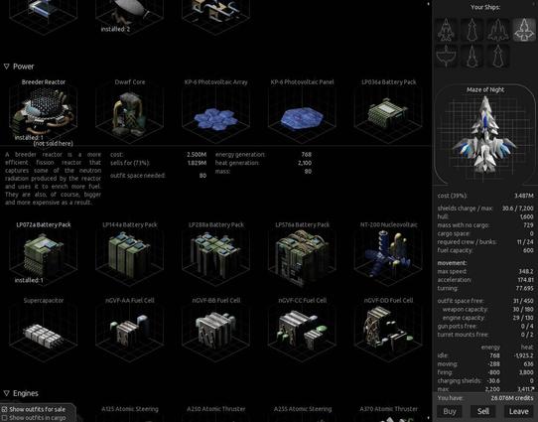Click the 'weapon capacity:' stat
538x422 pixels.
pos(465,309)
